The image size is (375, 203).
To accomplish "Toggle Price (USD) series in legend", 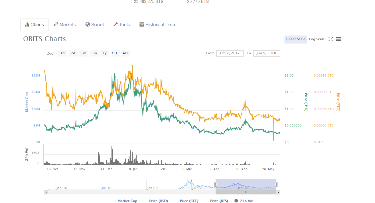I will coord(156,201).
